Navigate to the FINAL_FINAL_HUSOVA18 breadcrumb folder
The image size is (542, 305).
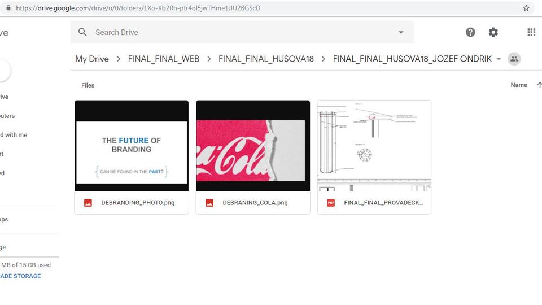[x=266, y=59]
